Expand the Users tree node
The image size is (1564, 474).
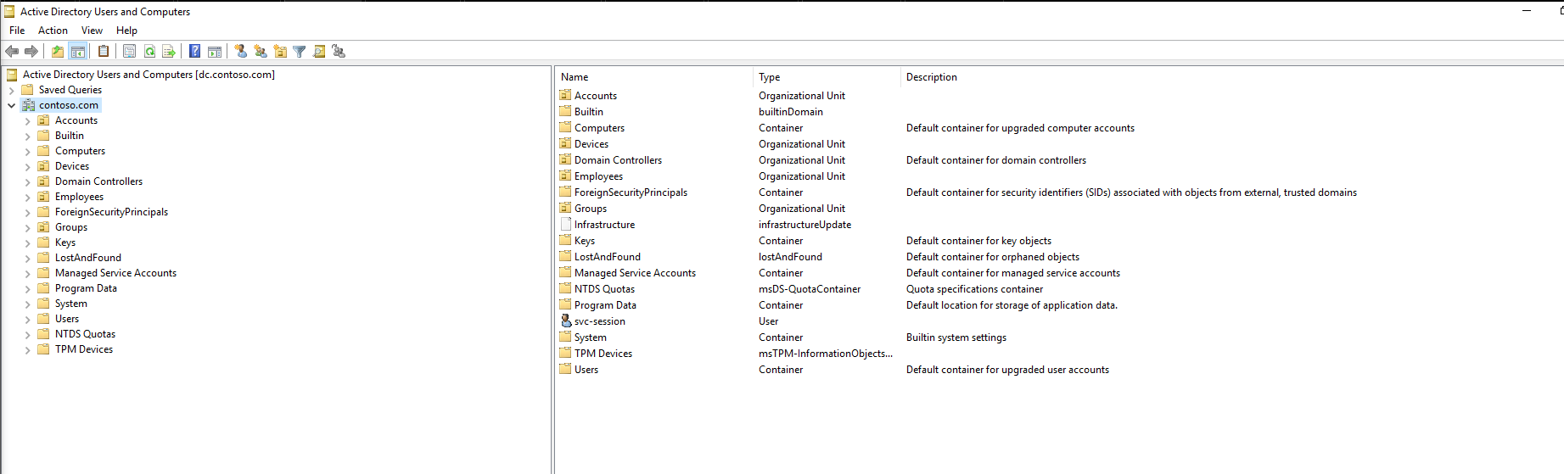pos(27,319)
